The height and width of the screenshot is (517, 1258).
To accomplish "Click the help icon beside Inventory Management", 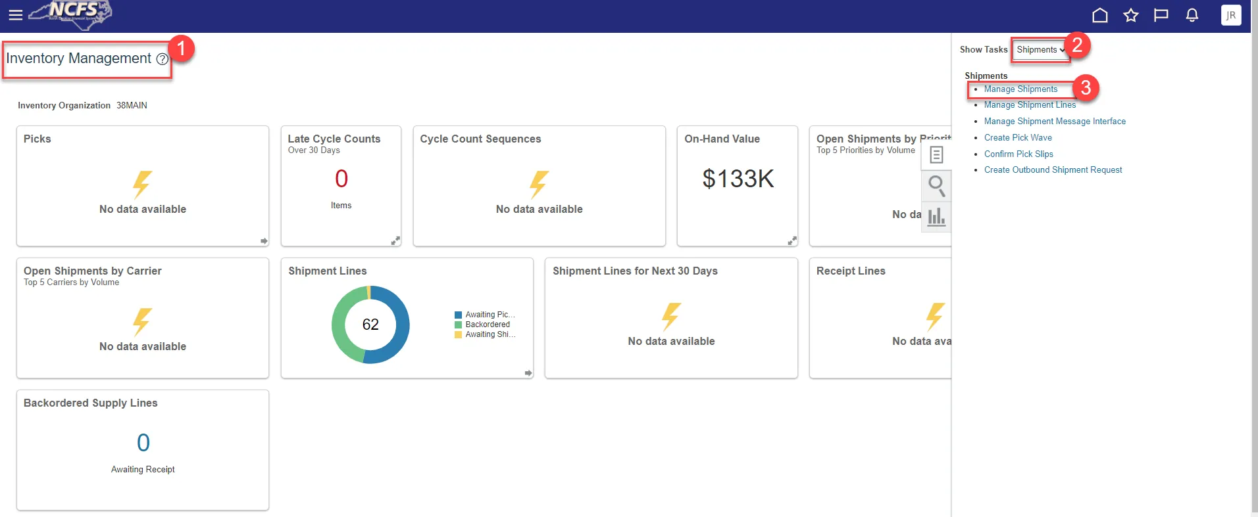I will (x=162, y=59).
